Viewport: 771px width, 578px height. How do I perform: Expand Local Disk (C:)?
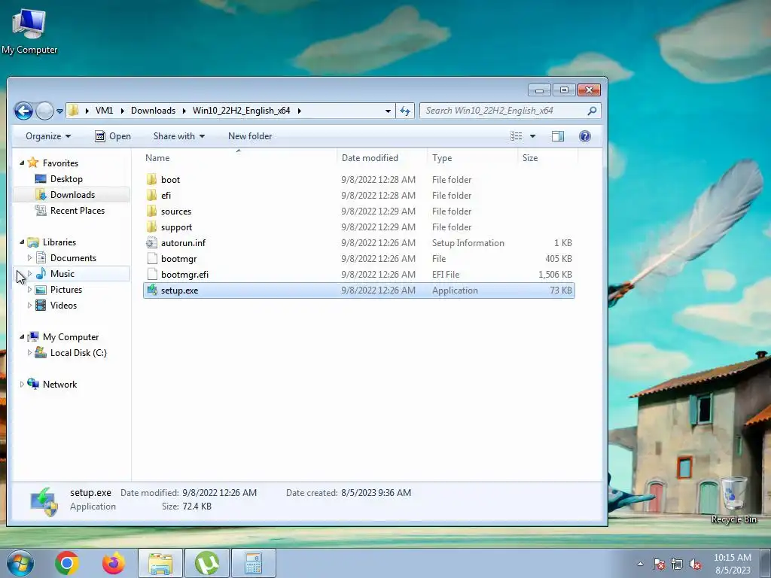[x=29, y=352]
